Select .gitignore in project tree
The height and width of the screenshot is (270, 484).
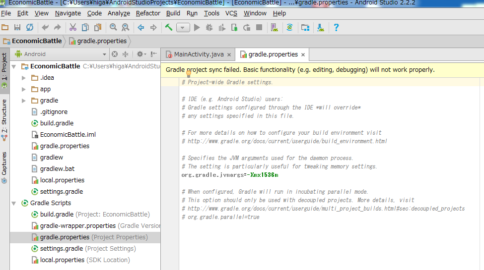click(x=54, y=112)
